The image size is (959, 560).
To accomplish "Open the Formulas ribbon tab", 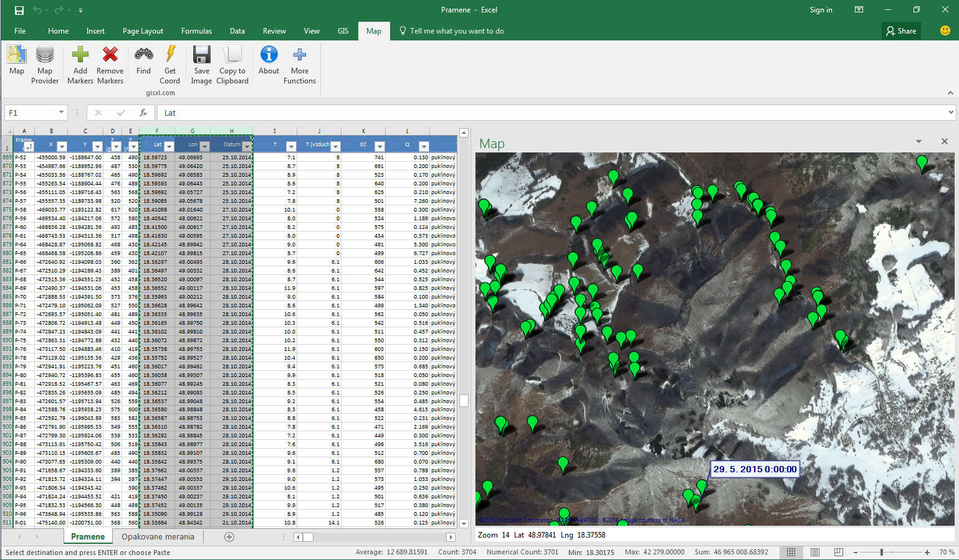I will click(196, 31).
